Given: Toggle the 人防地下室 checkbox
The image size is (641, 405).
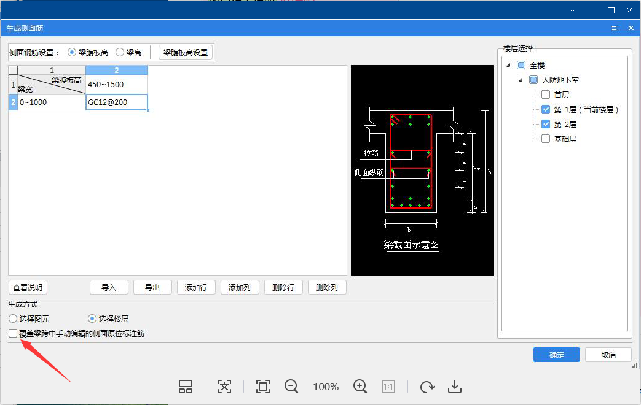Looking at the screenshot, I should pyautogui.click(x=533, y=80).
